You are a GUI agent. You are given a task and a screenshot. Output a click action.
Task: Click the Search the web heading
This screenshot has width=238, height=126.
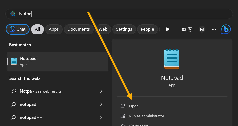point(24,78)
